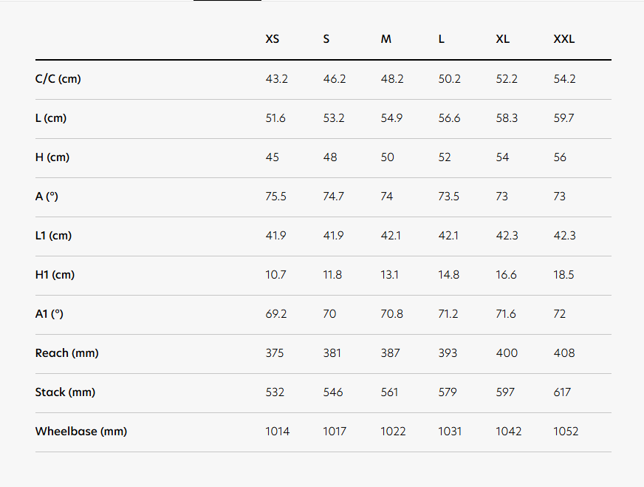Click the H1 value 18.5 for XXL
This screenshot has width=644, height=487.
pyautogui.click(x=564, y=275)
